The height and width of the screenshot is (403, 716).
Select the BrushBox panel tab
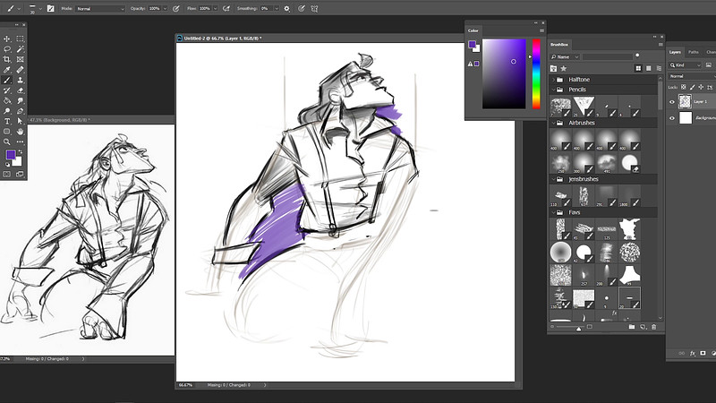(x=558, y=44)
